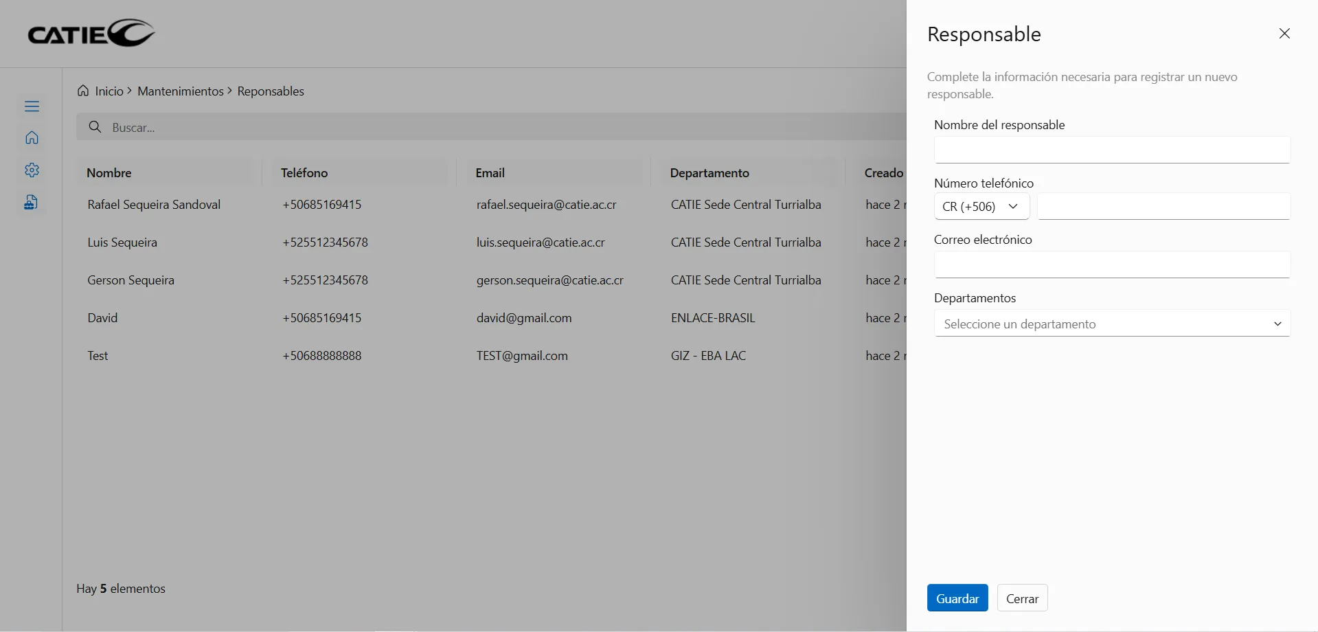This screenshot has height=632, width=1318.
Task: Click the search magnifier icon
Action: tap(95, 127)
